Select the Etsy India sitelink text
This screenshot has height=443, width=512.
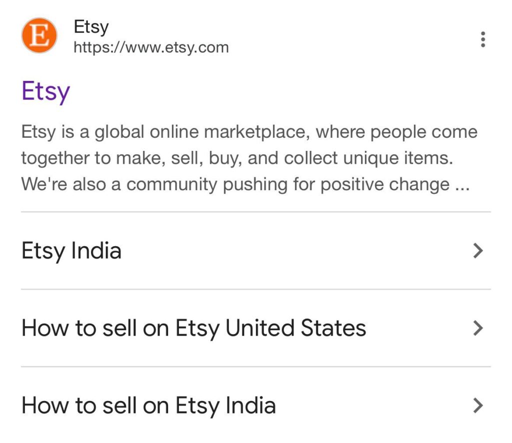click(x=71, y=251)
